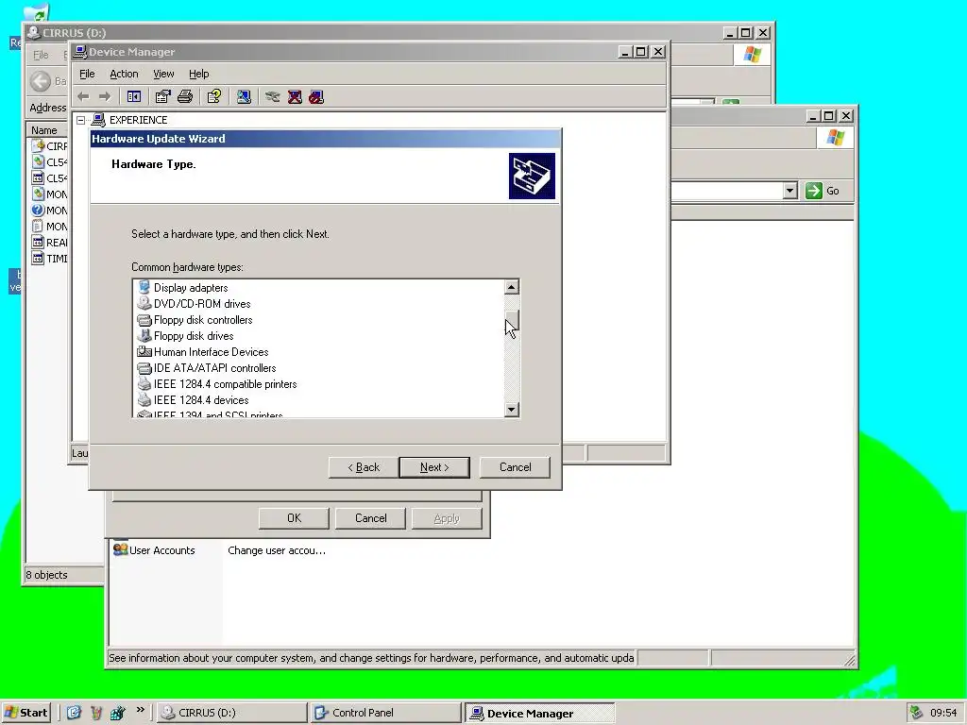Image resolution: width=967 pixels, height=725 pixels.
Task: Click OK in the dialog behind the wizard
Action: pyautogui.click(x=295, y=518)
